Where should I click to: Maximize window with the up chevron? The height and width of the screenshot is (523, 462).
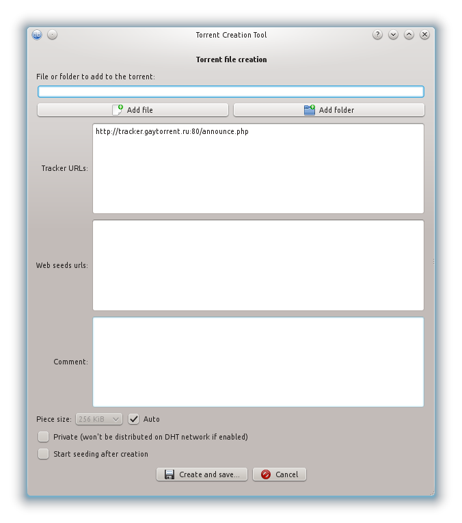point(409,35)
